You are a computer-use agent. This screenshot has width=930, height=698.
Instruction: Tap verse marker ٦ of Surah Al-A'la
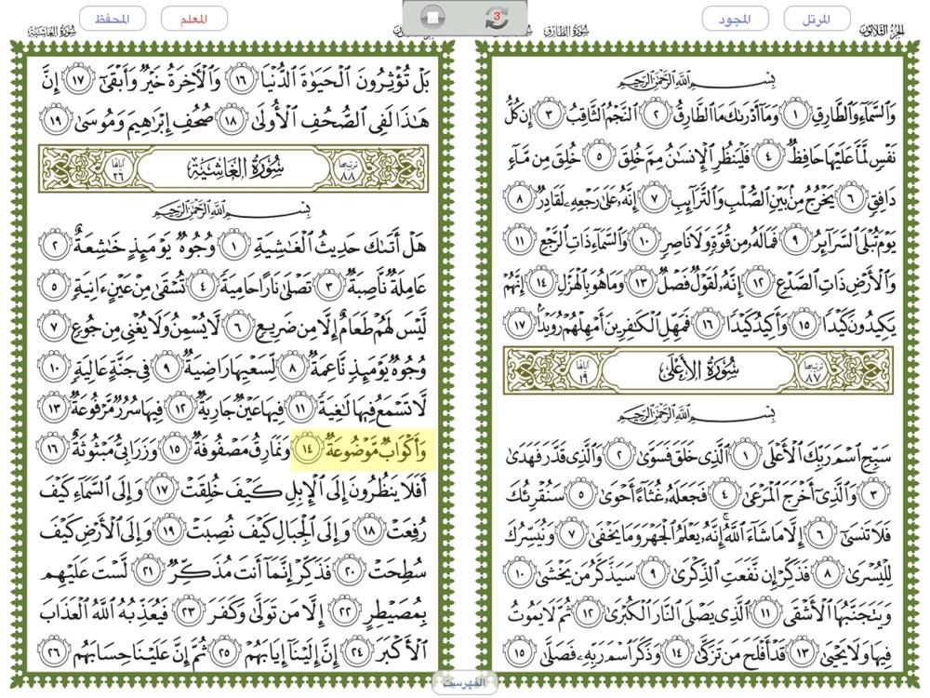coord(819,535)
